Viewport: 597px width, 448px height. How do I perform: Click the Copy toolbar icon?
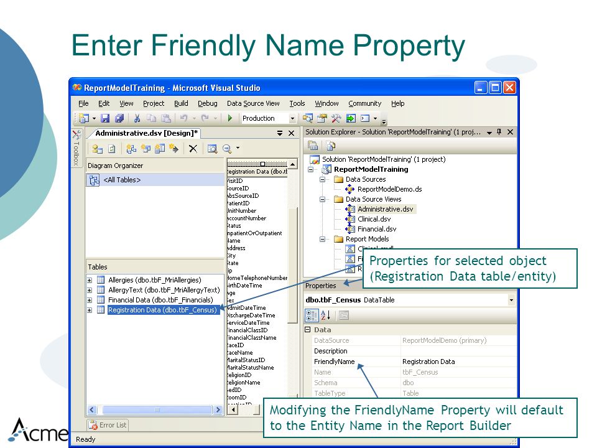click(151, 118)
